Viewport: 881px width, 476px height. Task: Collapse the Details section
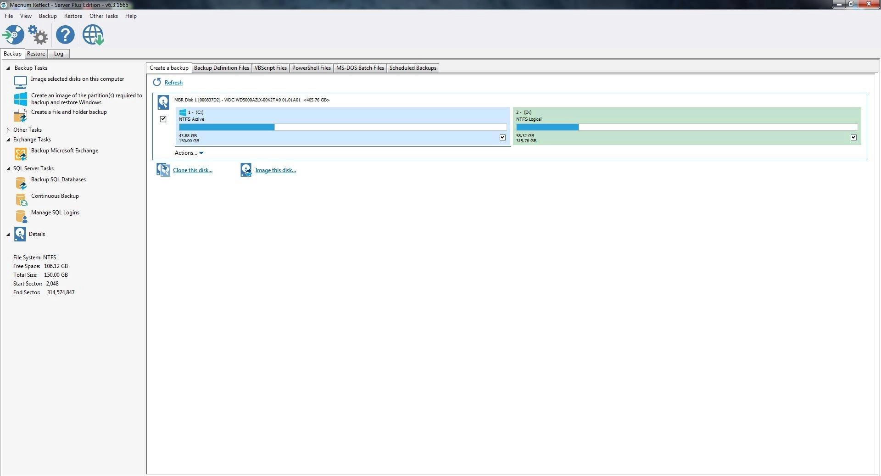click(x=8, y=234)
